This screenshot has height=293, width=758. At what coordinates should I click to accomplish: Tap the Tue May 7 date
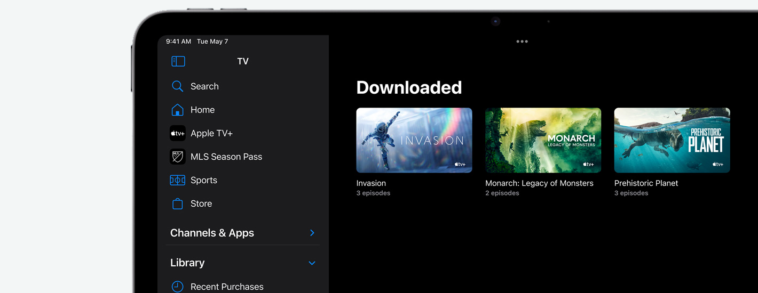tap(212, 42)
